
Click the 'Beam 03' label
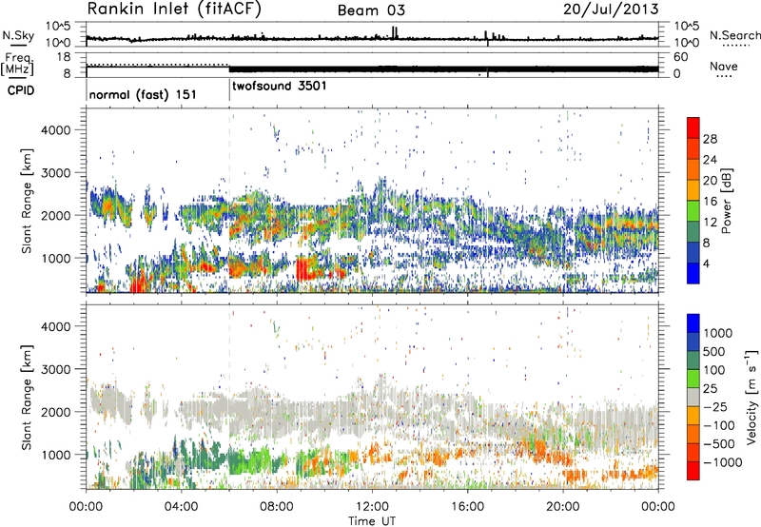click(371, 10)
